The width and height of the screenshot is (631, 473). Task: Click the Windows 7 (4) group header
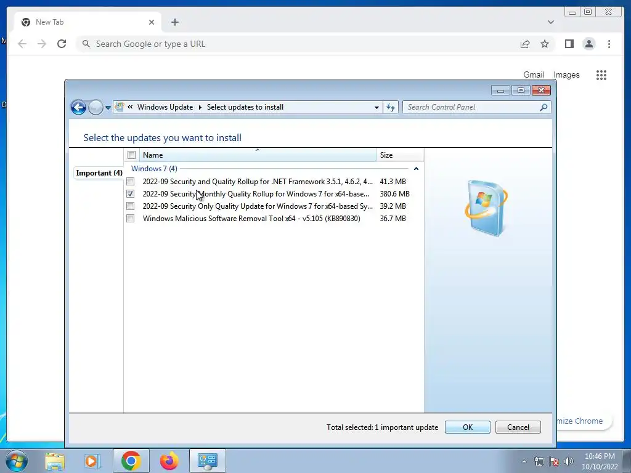click(x=154, y=169)
